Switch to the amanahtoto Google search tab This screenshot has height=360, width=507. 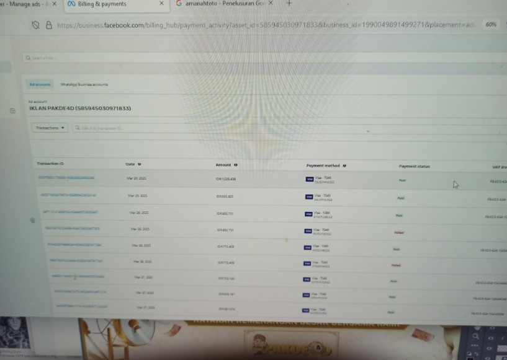point(219,4)
